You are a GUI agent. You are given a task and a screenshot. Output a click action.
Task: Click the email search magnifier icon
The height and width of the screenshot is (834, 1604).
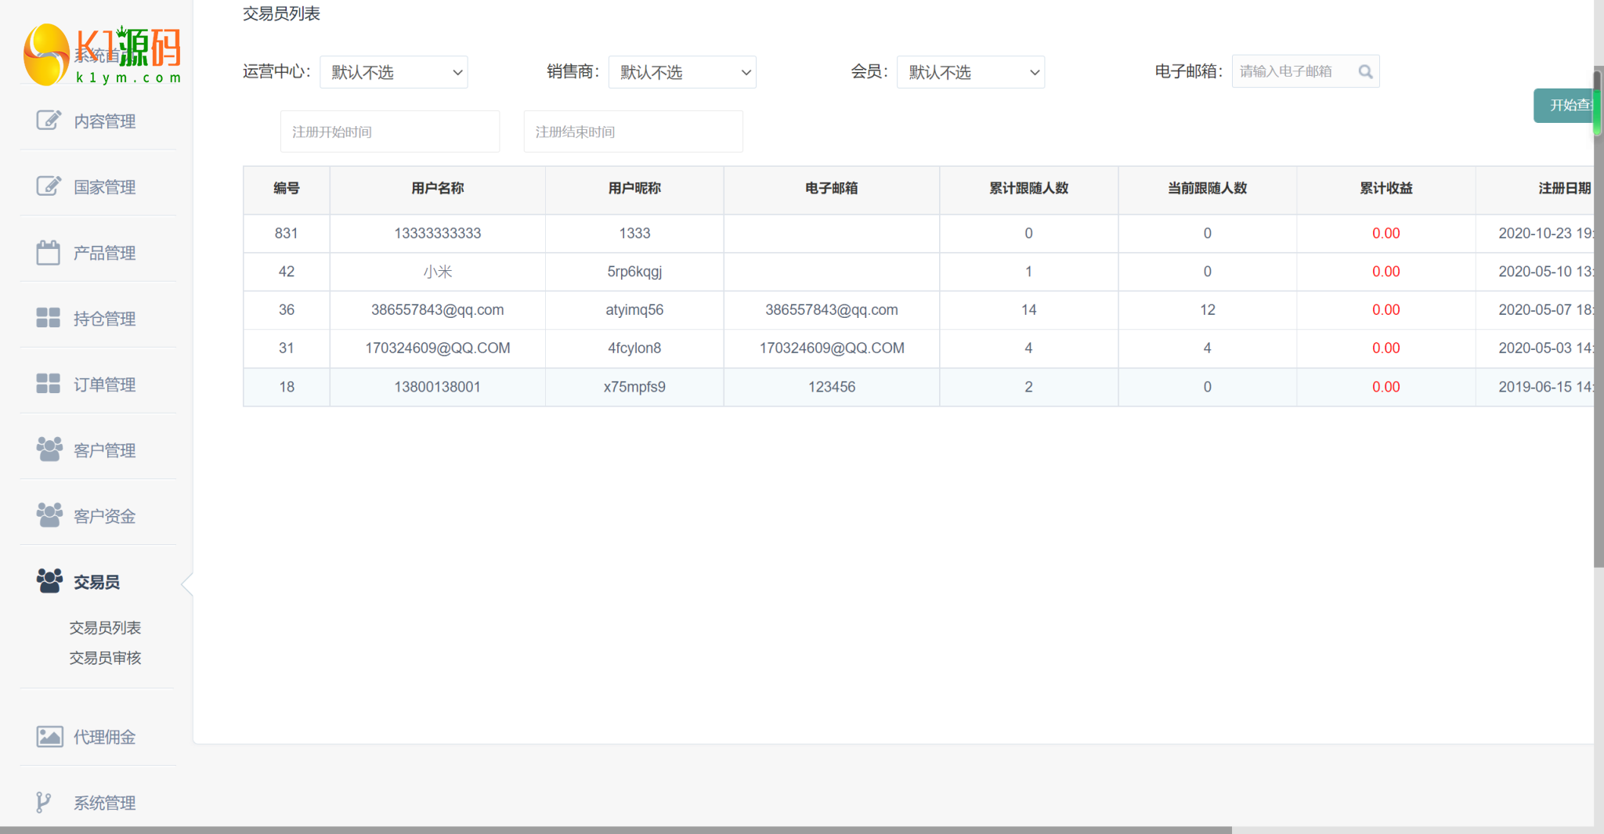(1365, 72)
